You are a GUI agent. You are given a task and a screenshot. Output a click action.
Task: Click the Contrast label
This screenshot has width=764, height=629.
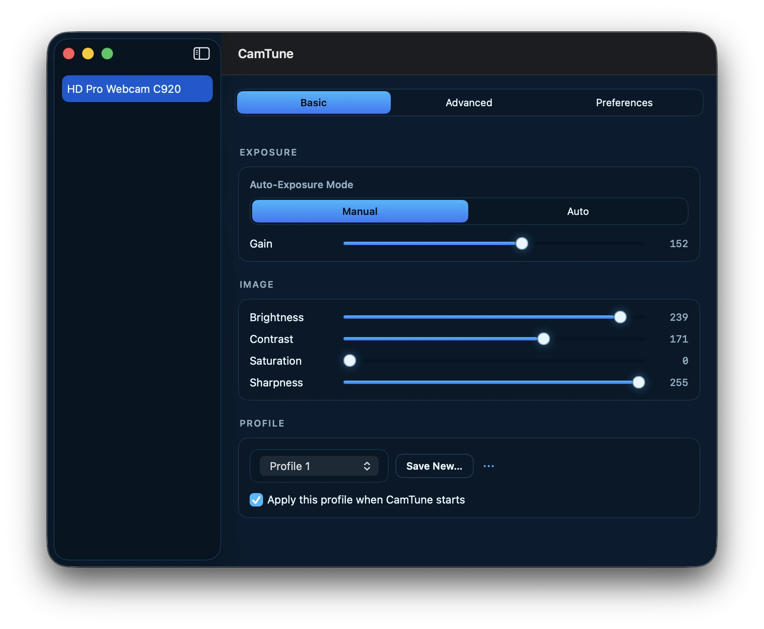271,339
